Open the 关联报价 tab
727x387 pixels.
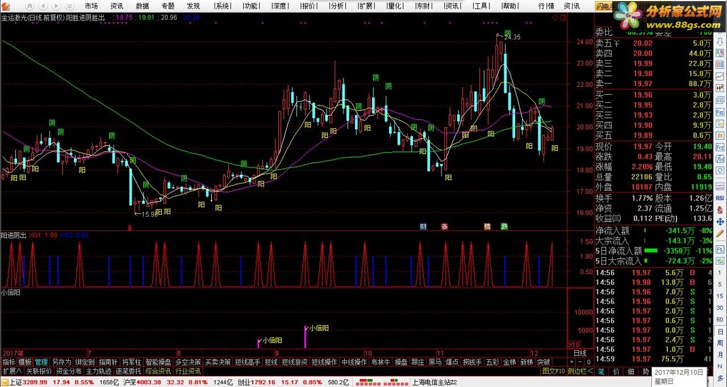tap(39, 371)
